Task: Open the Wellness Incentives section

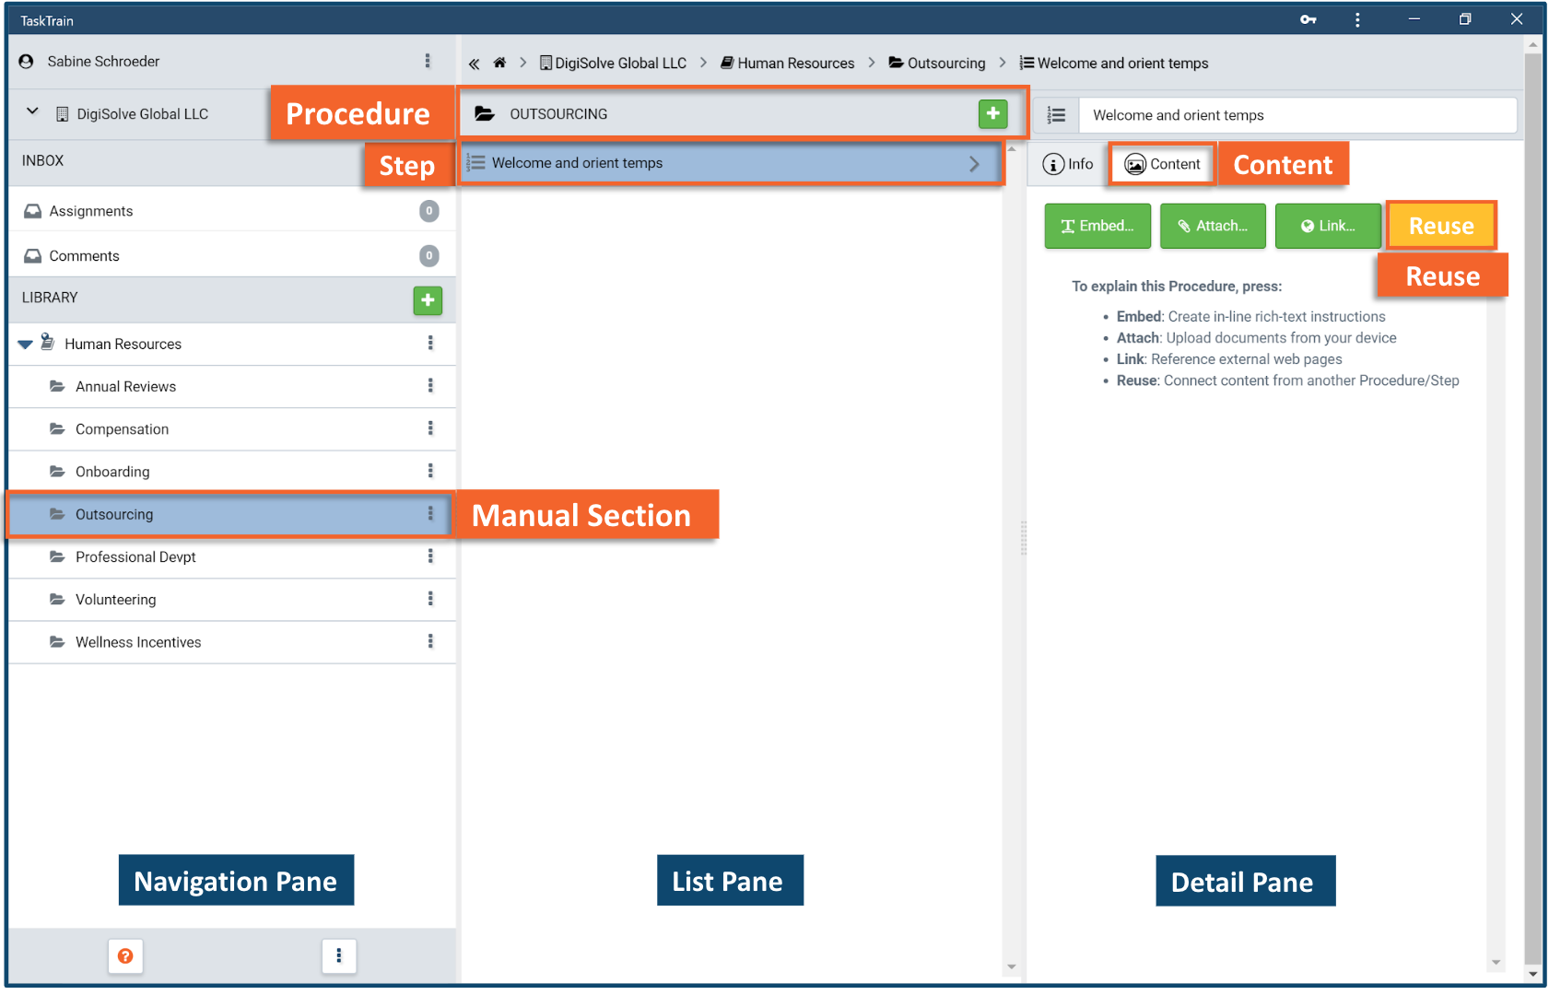Action: (138, 642)
